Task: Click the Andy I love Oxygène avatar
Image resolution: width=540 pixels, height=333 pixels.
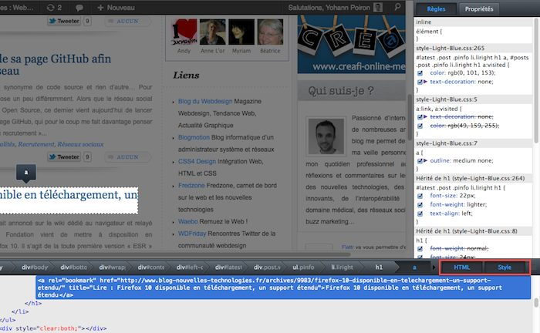Action: point(183,32)
